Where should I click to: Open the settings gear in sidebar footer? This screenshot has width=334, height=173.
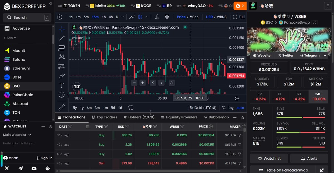48,168
